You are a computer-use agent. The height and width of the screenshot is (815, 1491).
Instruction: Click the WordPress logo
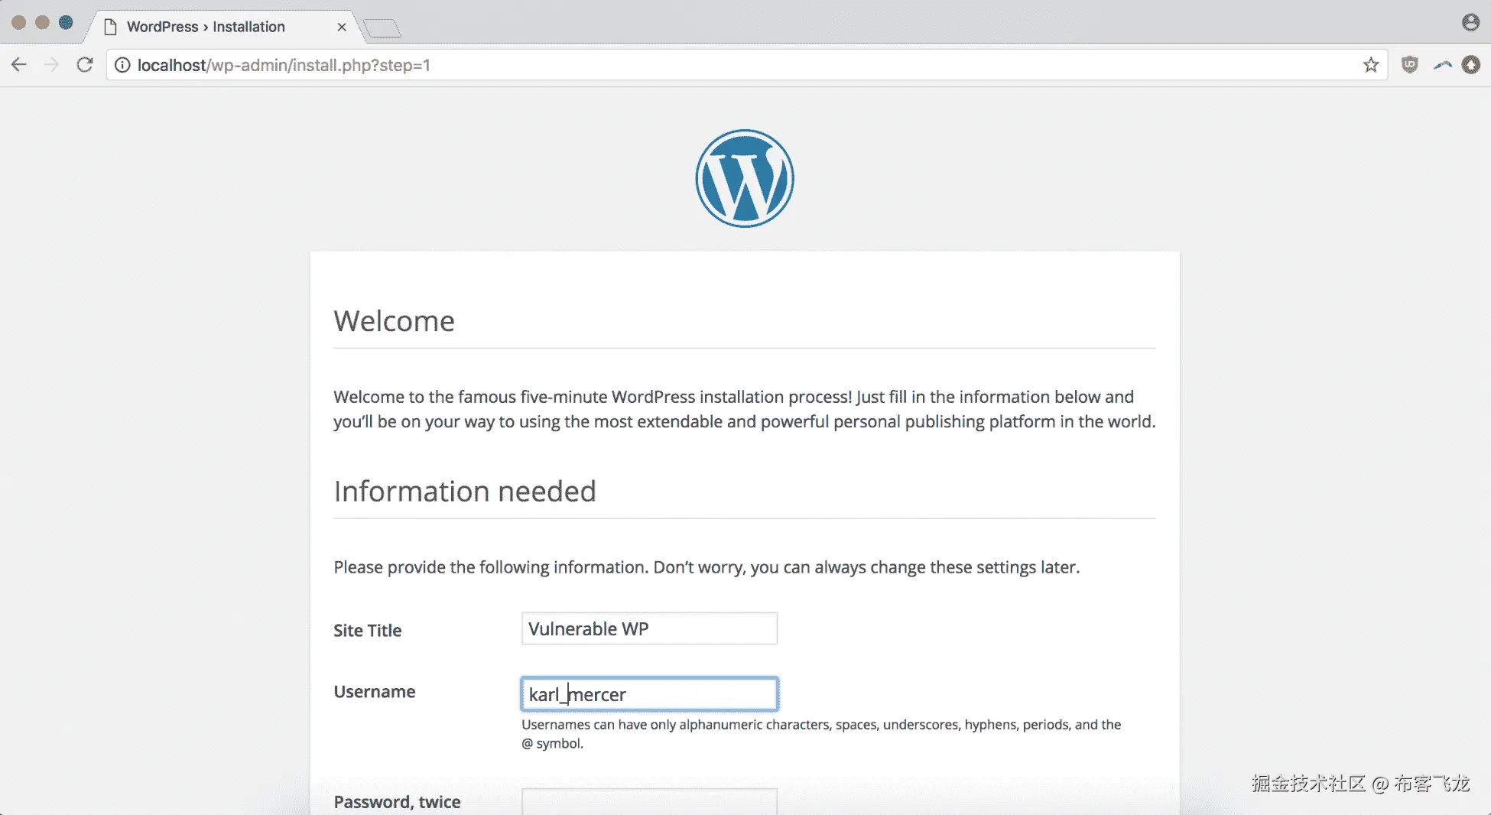745,178
